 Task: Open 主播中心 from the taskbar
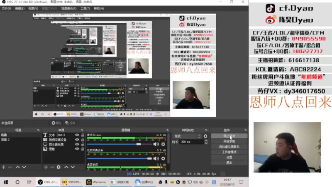coord(144,182)
